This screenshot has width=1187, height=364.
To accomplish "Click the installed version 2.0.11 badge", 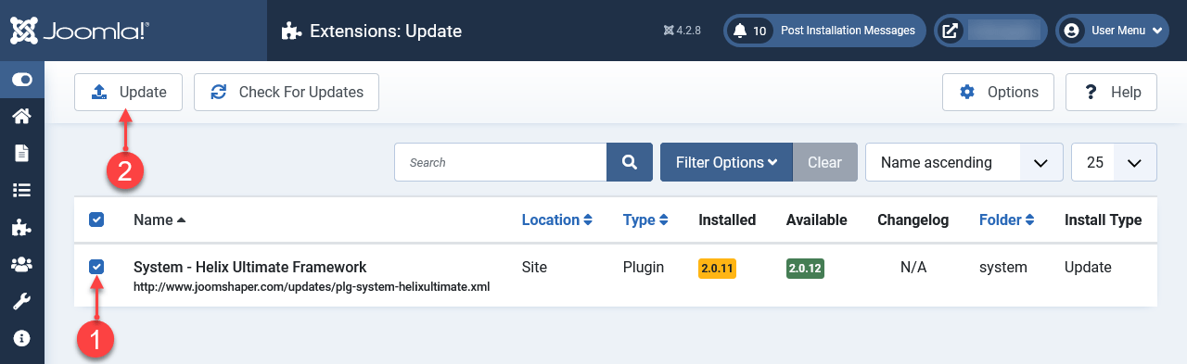I will [717, 269].
